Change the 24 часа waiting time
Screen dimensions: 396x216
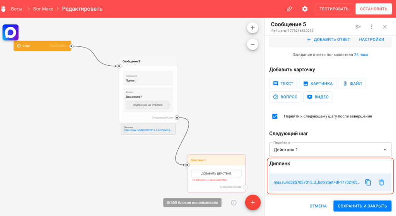361,55
